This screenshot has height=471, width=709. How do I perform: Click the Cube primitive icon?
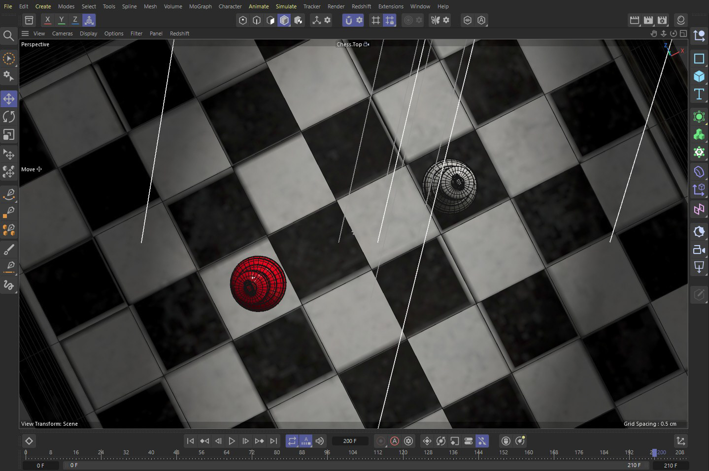pyautogui.click(x=699, y=76)
